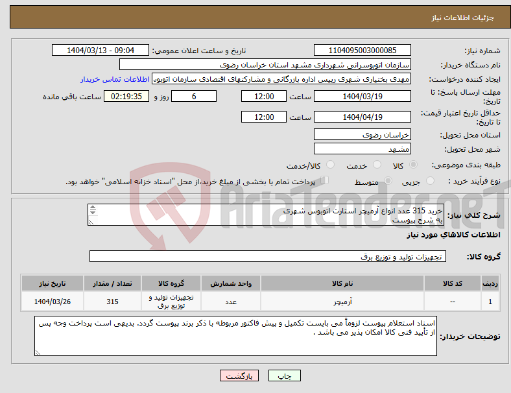The height and width of the screenshot is (393, 511).
Task: Click the response deadline date 1404/03/19
Action: [x=362, y=97]
